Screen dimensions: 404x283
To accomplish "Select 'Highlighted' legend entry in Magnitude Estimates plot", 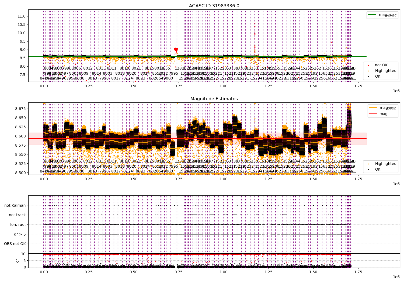I will [x=386, y=164].
